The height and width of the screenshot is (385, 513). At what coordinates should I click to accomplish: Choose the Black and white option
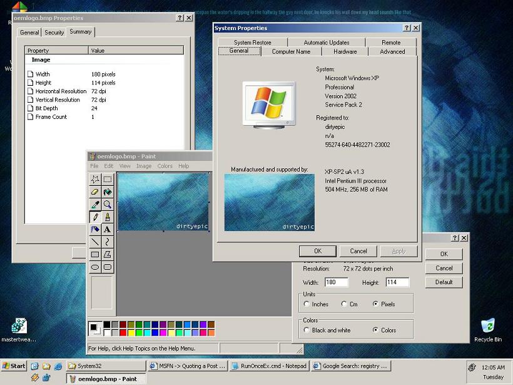[307, 330]
